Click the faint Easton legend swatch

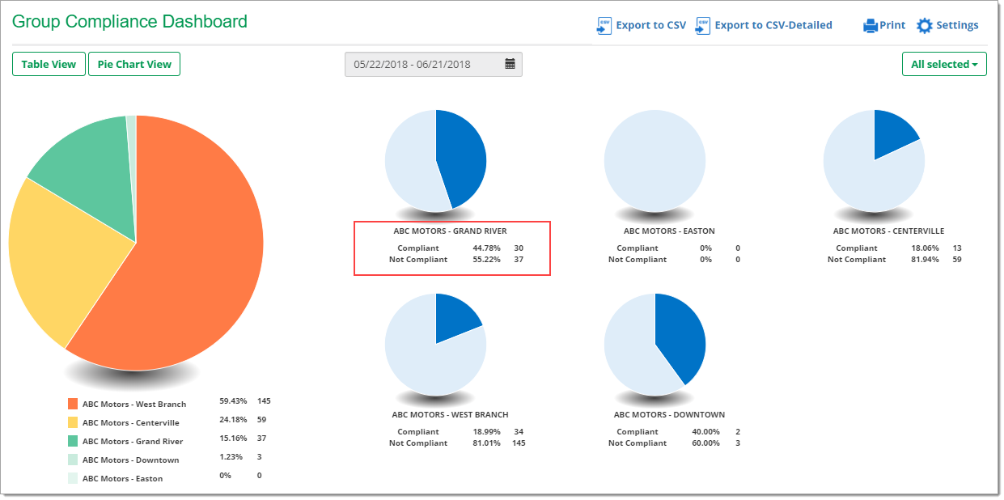coord(73,477)
